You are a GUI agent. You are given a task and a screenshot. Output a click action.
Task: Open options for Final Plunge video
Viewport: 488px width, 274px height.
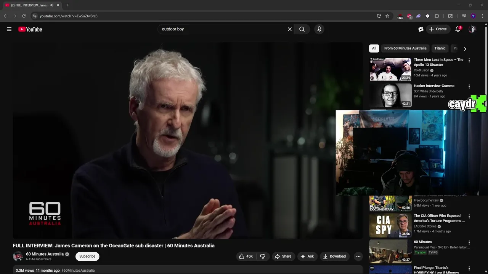(469, 269)
